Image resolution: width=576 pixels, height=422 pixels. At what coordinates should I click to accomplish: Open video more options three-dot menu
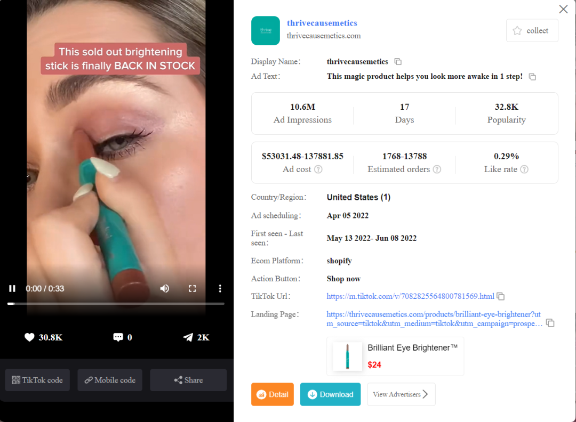pos(220,288)
